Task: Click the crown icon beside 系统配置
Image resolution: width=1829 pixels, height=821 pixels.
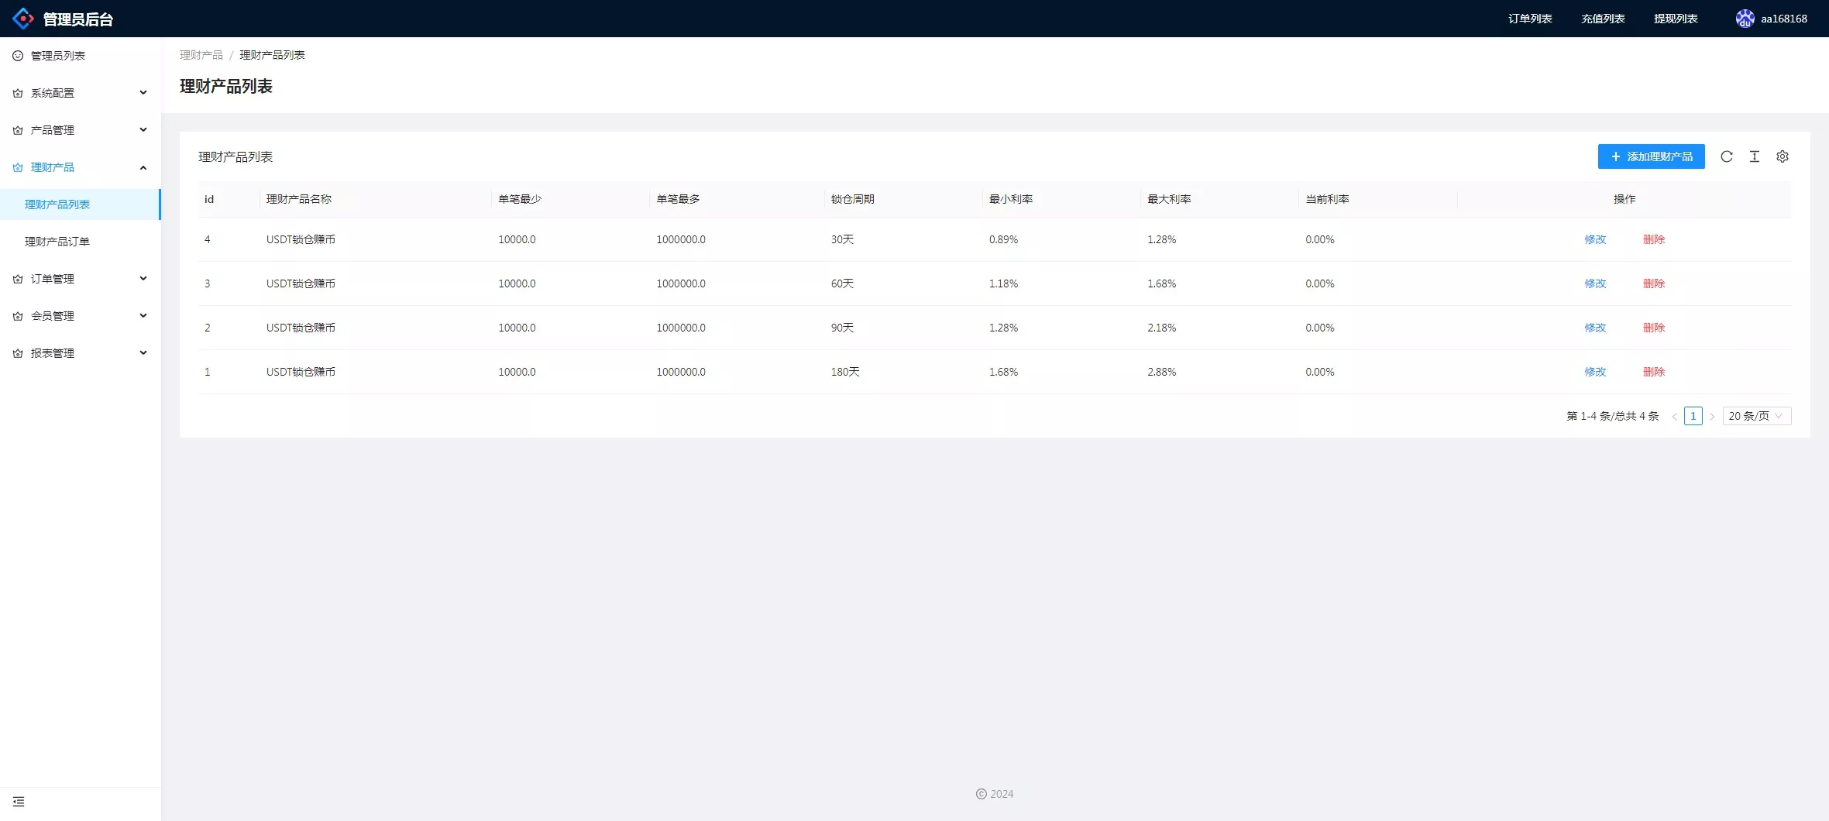Action: click(18, 93)
